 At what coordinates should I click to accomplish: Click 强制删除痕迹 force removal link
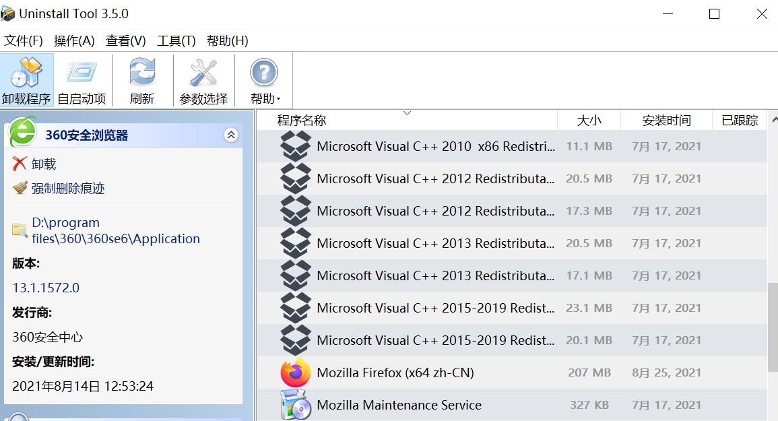pos(67,188)
